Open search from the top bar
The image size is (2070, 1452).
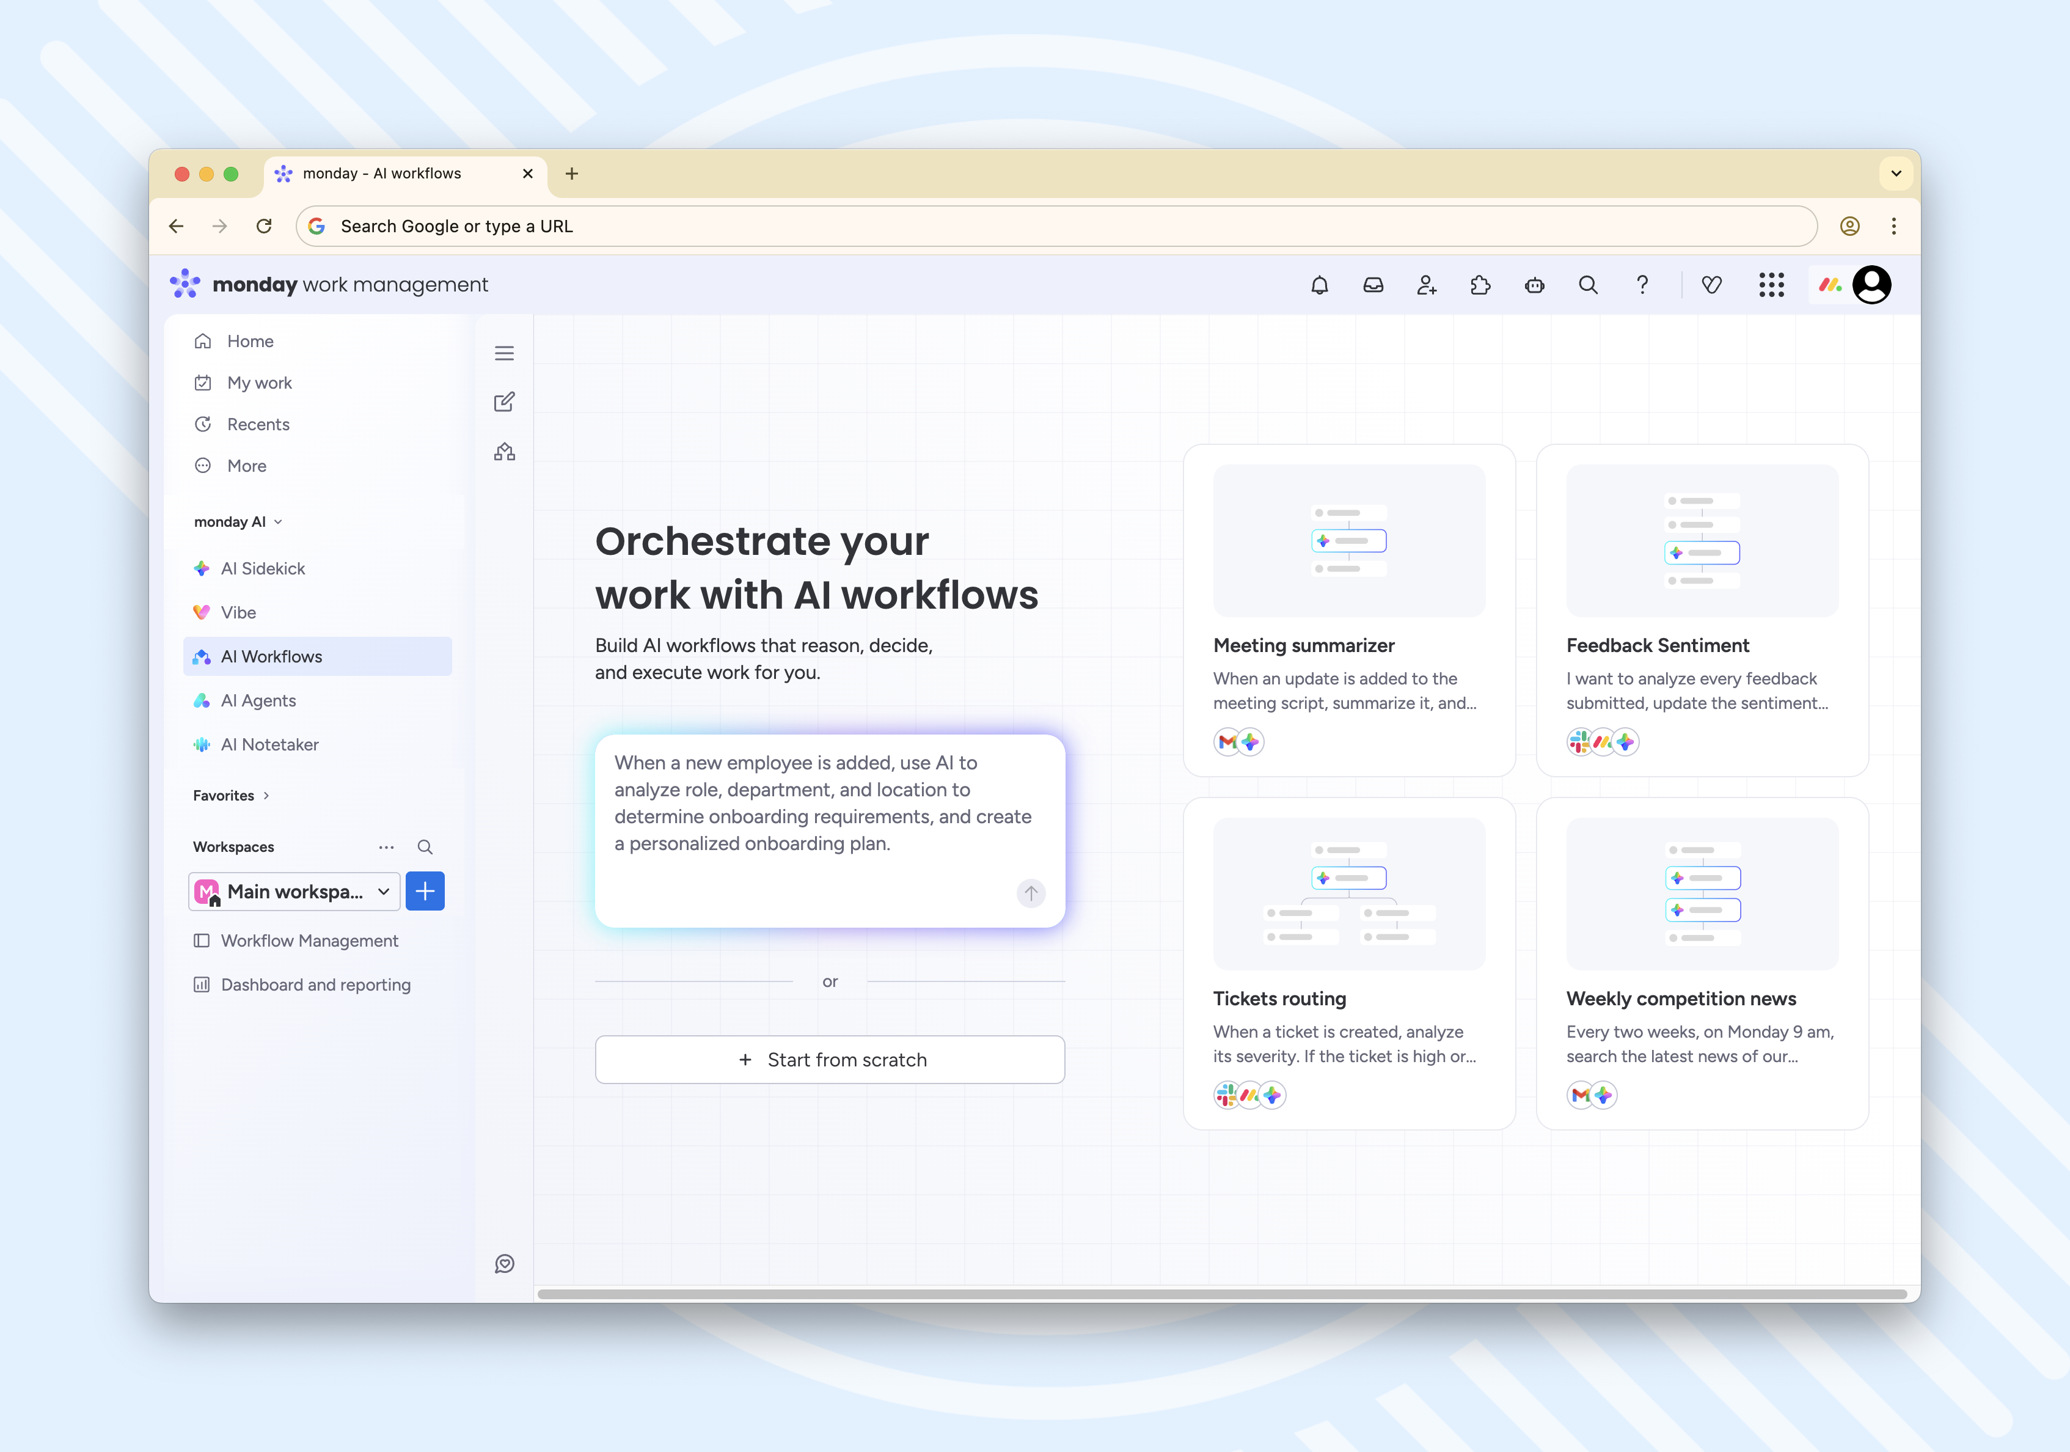(x=1588, y=284)
